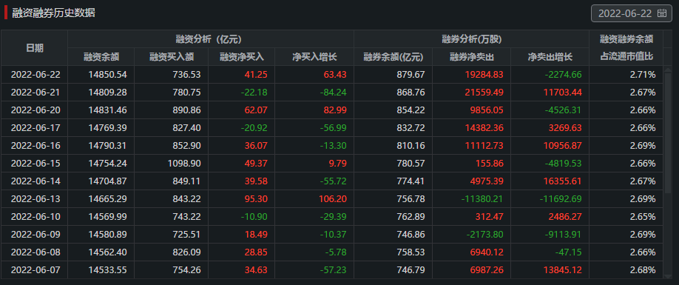Click the 融资买入额 column header
Screen dimensions: 679x285
[171, 57]
